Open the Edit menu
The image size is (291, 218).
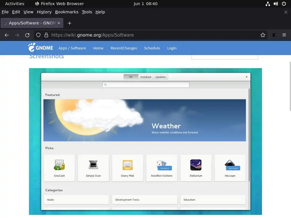(16, 12)
